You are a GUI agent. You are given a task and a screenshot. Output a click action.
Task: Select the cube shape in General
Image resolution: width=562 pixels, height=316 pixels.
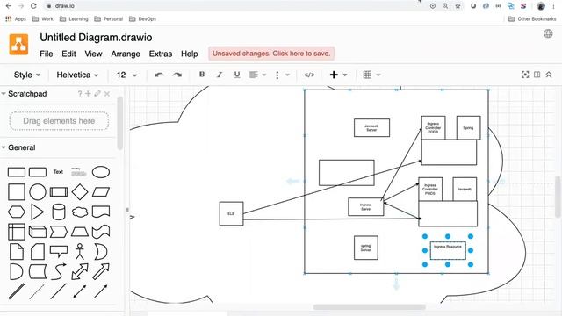[38, 232]
